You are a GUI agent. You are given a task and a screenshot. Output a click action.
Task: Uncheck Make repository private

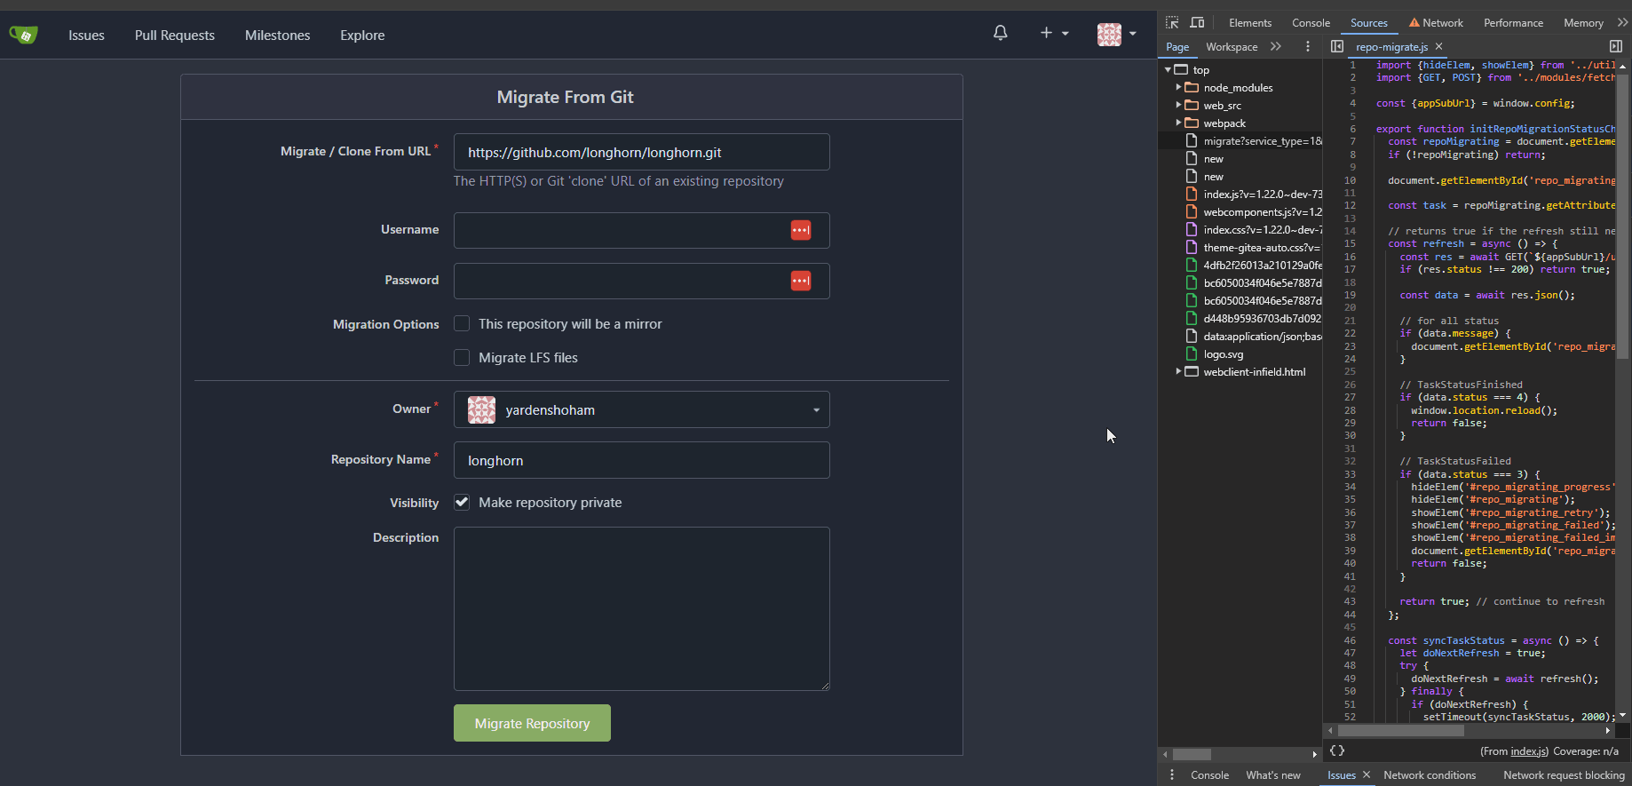tap(462, 503)
